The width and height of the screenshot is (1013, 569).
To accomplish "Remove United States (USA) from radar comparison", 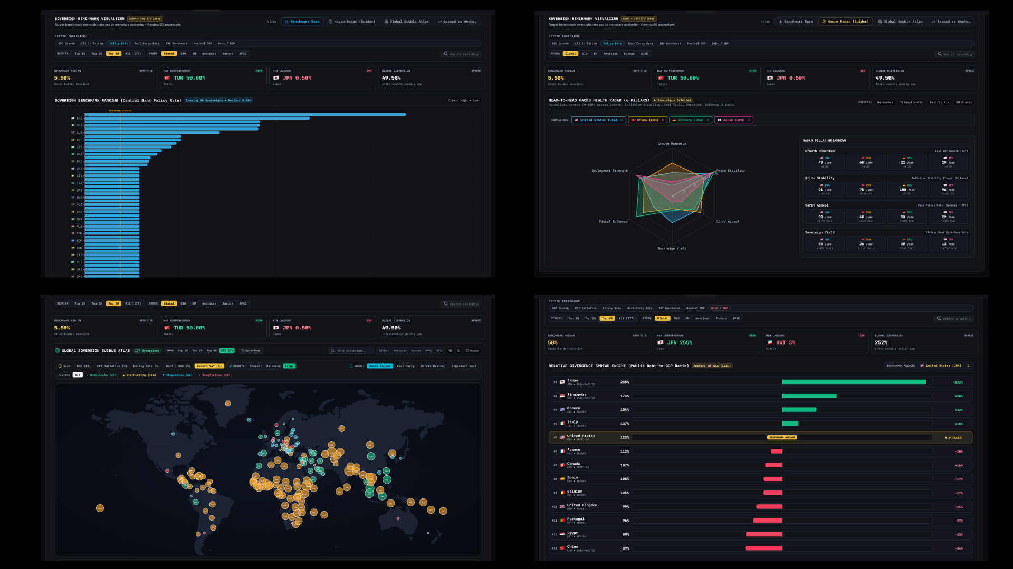I will (x=622, y=120).
